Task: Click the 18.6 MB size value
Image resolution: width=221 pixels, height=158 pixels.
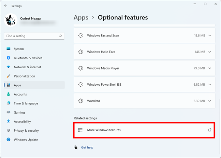Action: click(200, 35)
